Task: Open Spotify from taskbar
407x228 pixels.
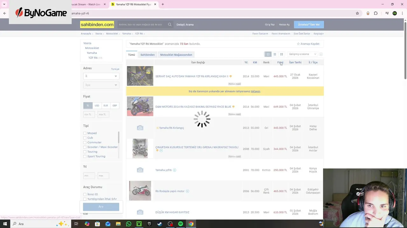Action: [181, 224]
